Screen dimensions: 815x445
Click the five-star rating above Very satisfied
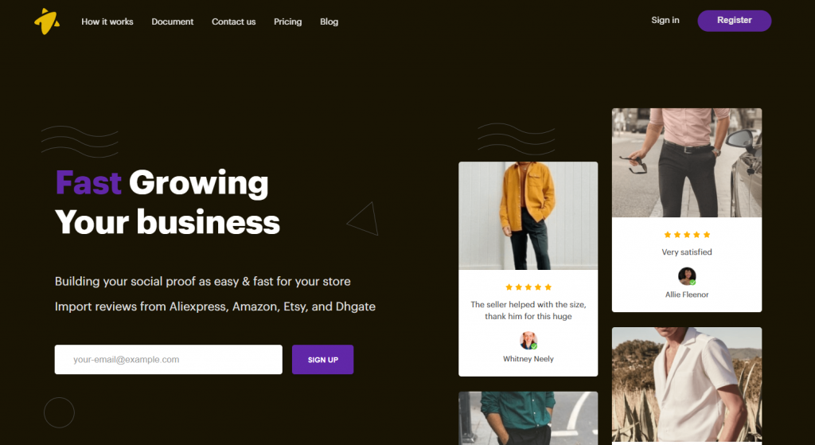coord(687,235)
